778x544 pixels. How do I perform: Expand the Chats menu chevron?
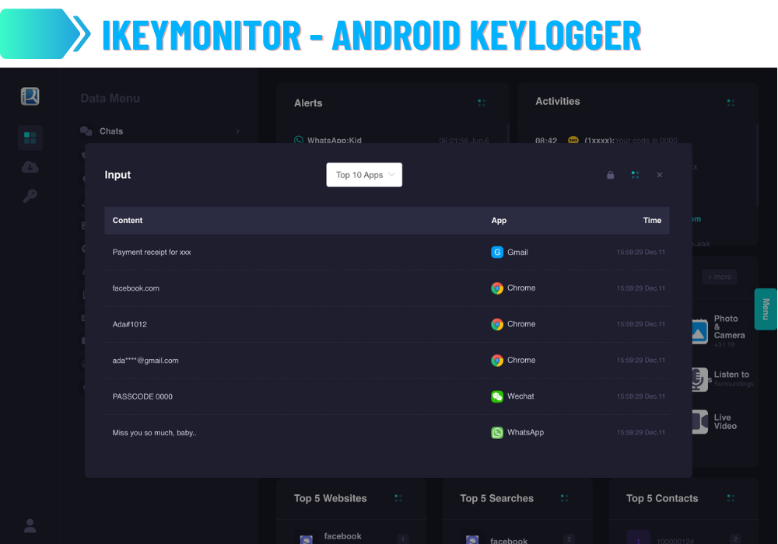click(x=237, y=131)
